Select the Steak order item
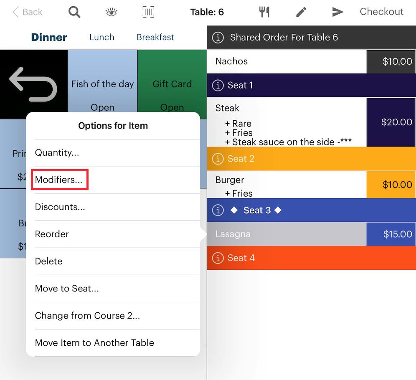The height and width of the screenshot is (380, 416). 287,122
